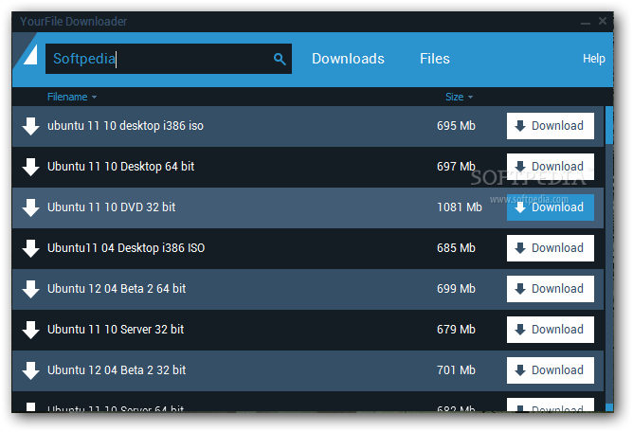Image resolution: width=633 pixels, height=432 pixels.
Task: Sort results by Size column
Action: 459,97
